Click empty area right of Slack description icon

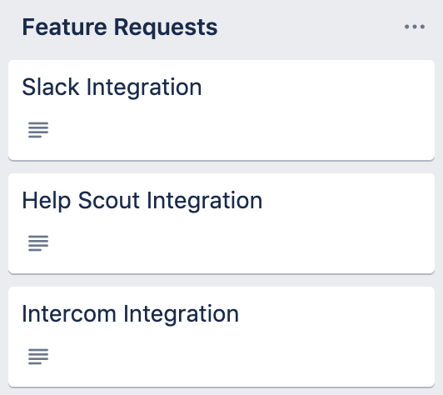(x=240, y=130)
